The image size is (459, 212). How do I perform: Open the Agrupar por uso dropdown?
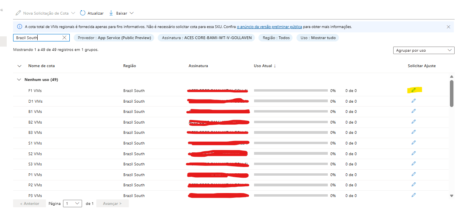424,51
